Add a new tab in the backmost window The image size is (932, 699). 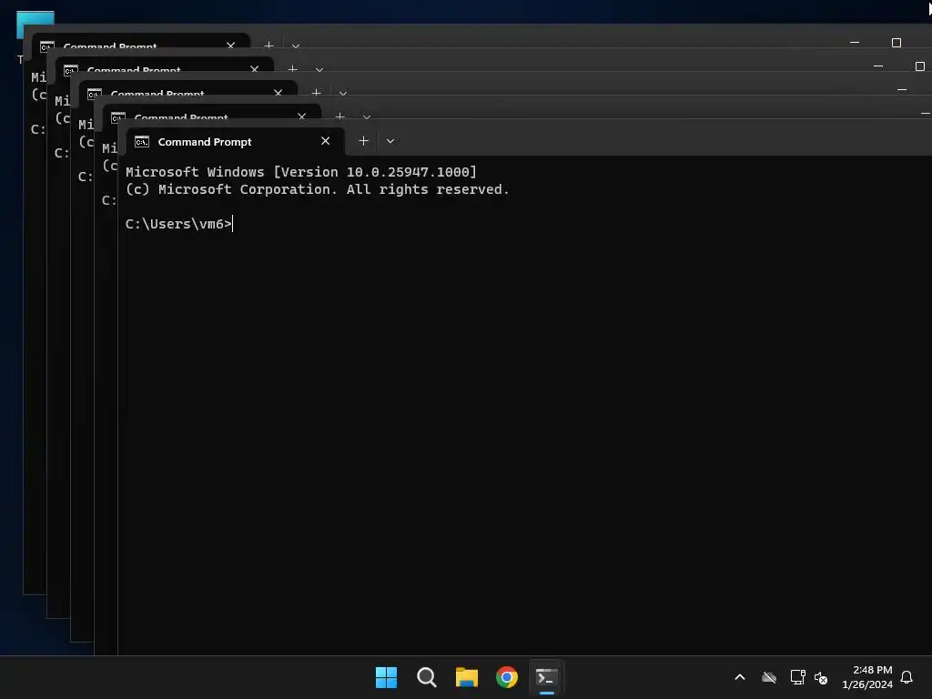coord(268,46)
